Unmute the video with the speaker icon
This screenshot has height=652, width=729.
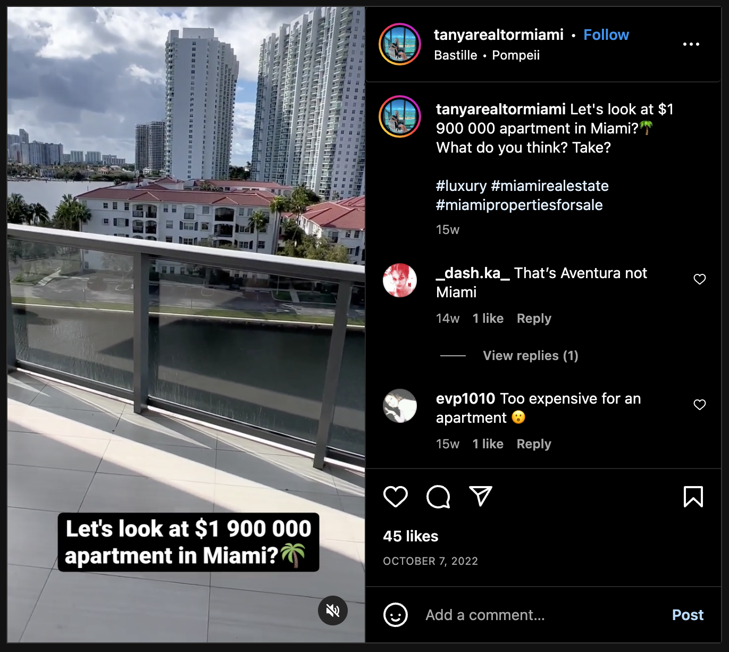(x=333, y=611)
